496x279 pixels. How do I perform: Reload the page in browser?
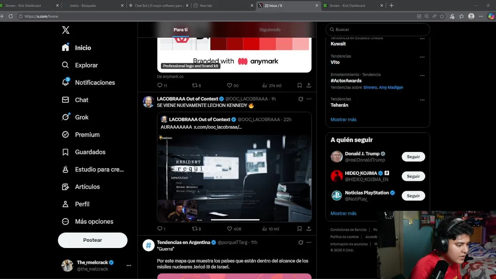(10, 16)
